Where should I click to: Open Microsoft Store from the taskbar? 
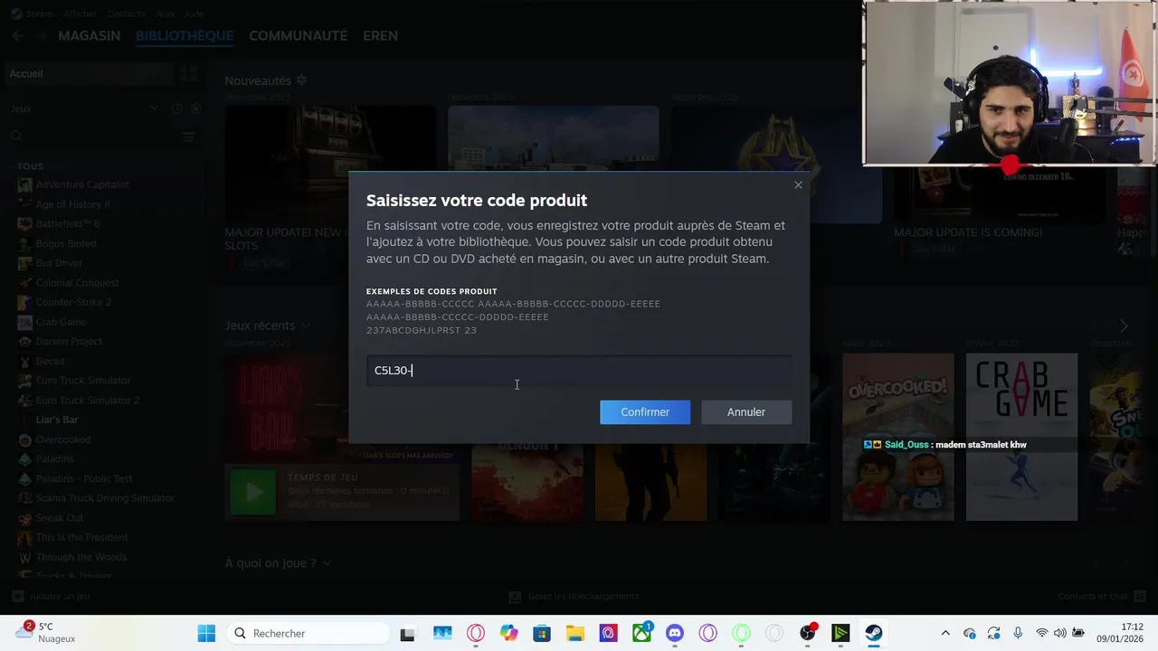point(542,633)
